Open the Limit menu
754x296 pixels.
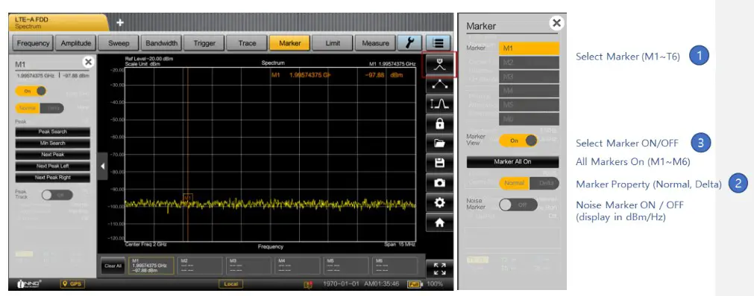[x=333, y=42]
